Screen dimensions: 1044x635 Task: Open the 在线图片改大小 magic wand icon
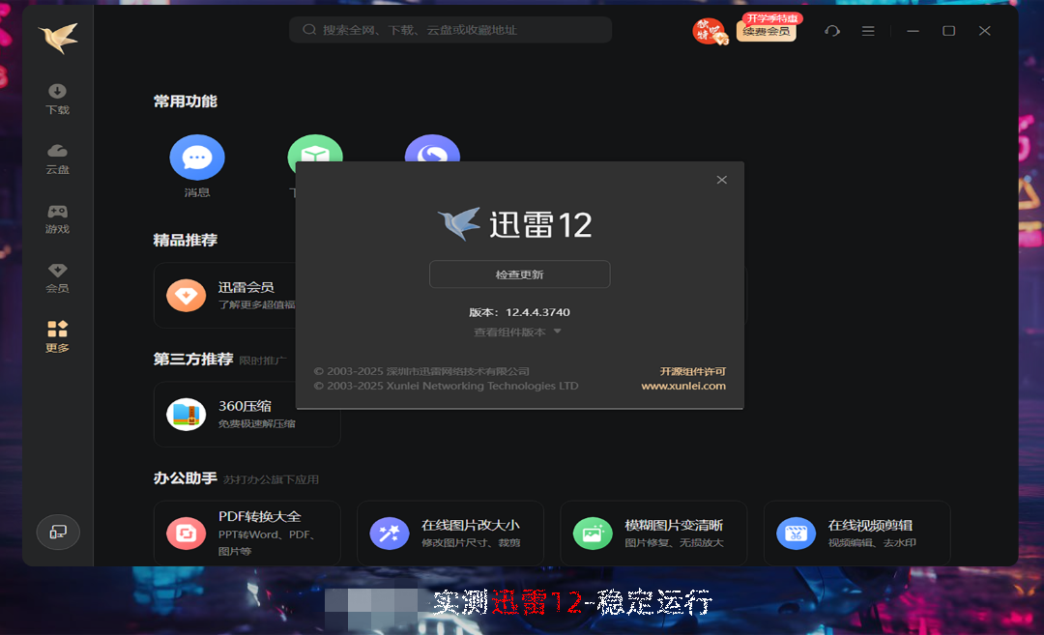tap(390, 534)
